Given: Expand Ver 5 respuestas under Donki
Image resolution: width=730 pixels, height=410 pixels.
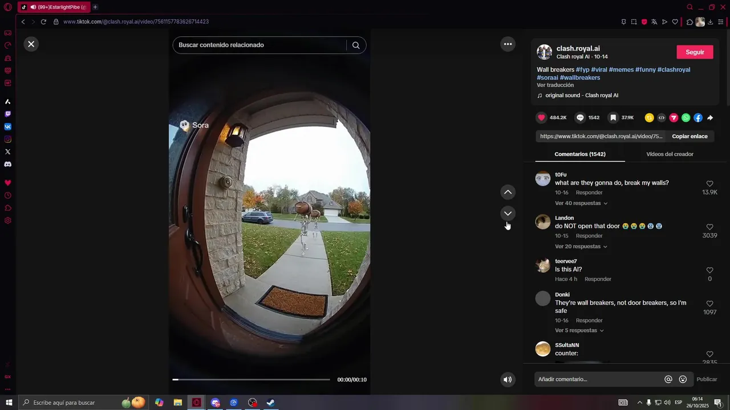Looking at the screenshot, I should 579,330.
